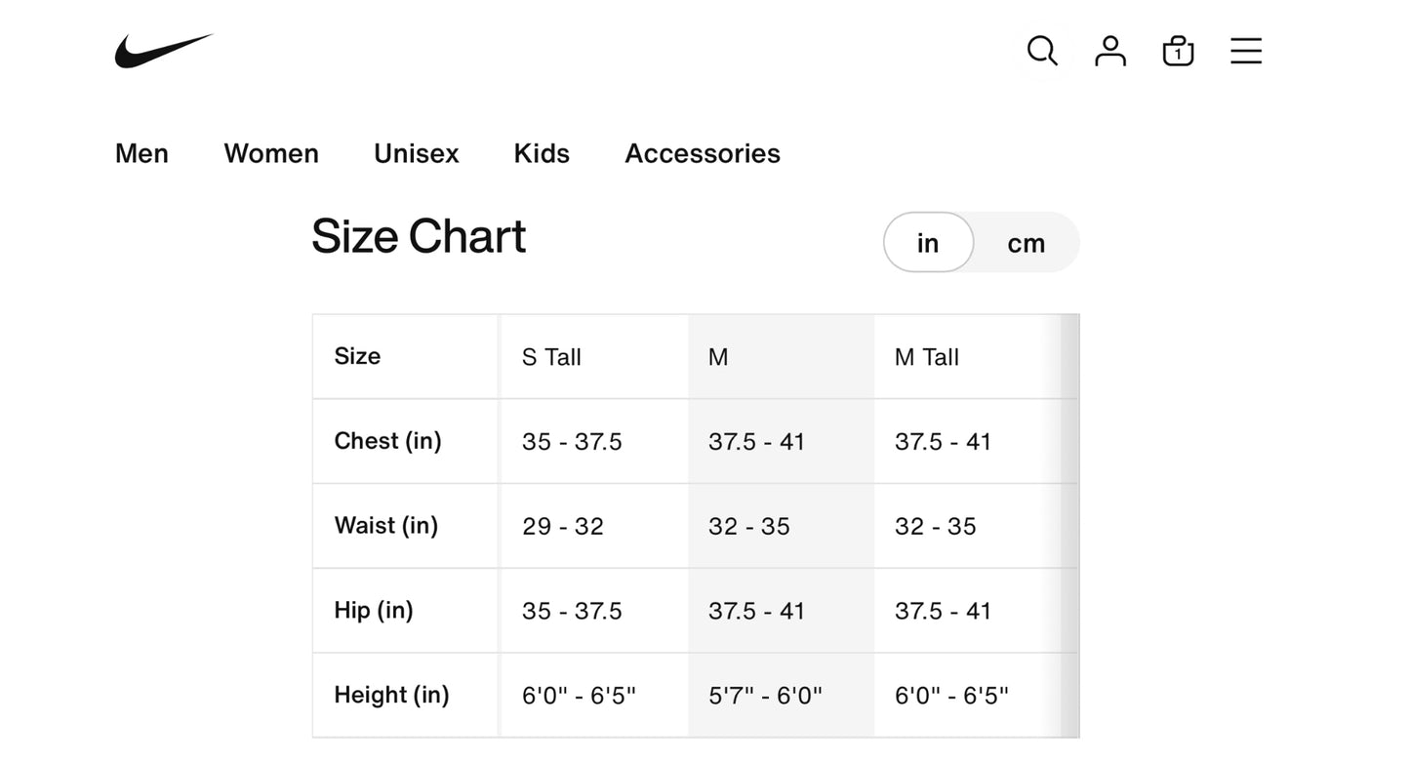This screenshot has width=1410, height=763.
Task: Switch size units to cm
Action: click(x=1026, y=243)
